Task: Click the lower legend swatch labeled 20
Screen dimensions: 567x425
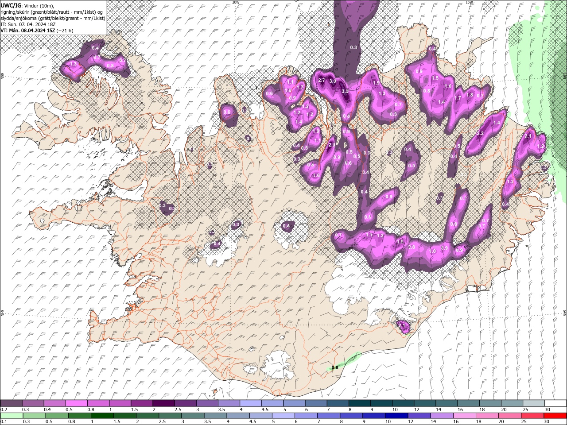Action: point(510,416)
